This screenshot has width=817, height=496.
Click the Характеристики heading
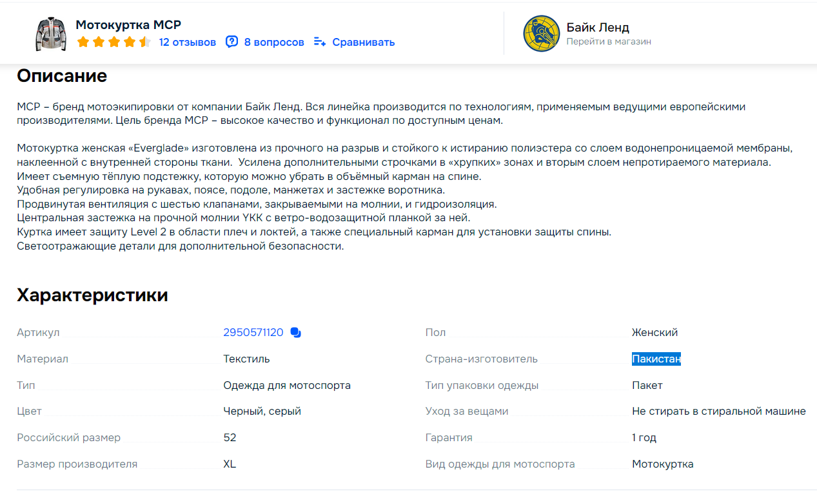pos(92,295)
